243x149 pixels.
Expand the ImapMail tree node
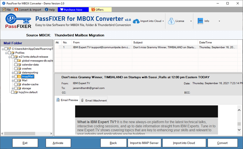(x=13, y=77)
